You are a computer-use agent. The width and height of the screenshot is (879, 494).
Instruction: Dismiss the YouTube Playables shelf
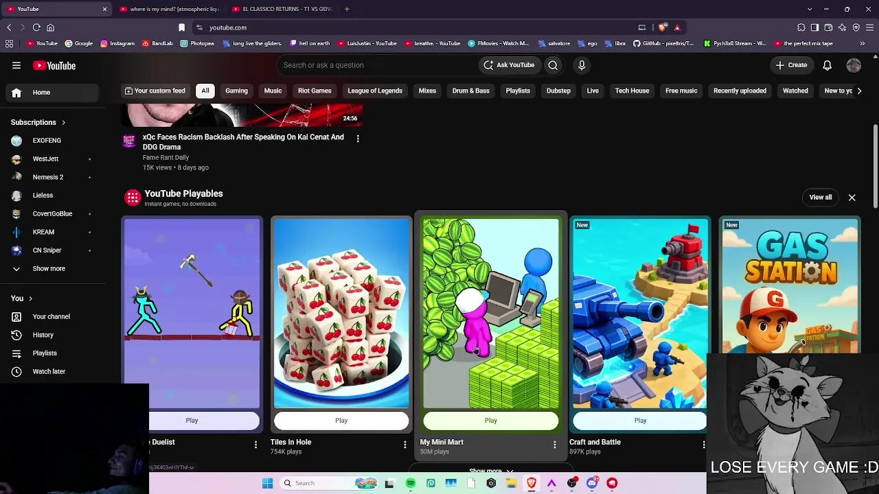coord(852,198)
